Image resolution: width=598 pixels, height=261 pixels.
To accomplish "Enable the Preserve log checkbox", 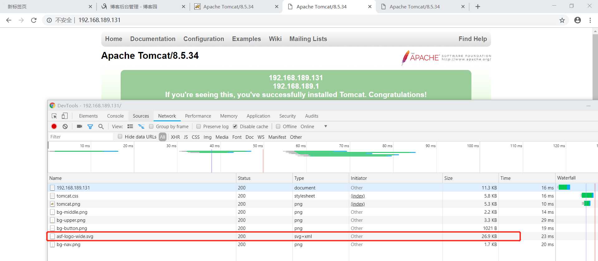I will point(199,126).
